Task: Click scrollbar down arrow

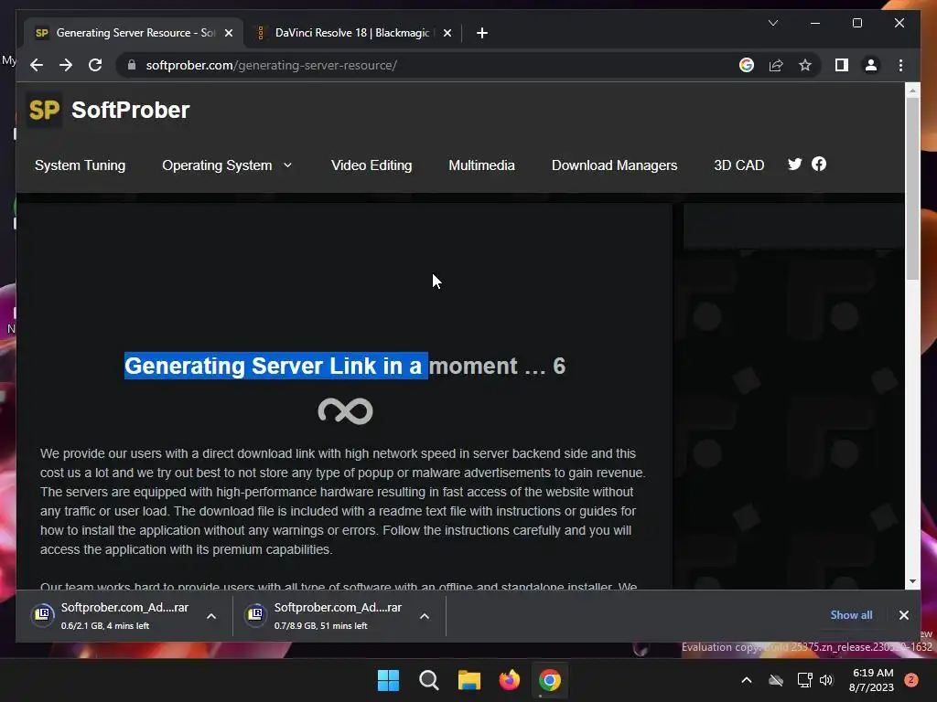Action: coord(912,581)
